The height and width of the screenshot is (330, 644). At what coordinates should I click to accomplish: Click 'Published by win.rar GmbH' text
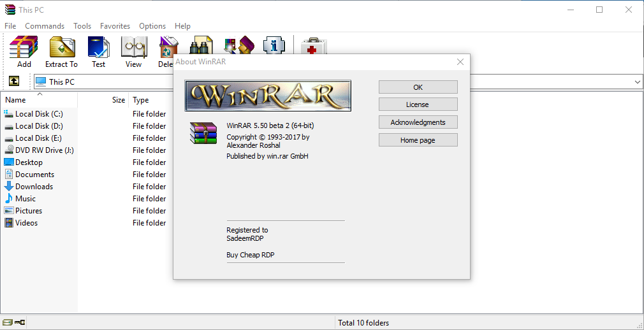click(x=267, y=156)
